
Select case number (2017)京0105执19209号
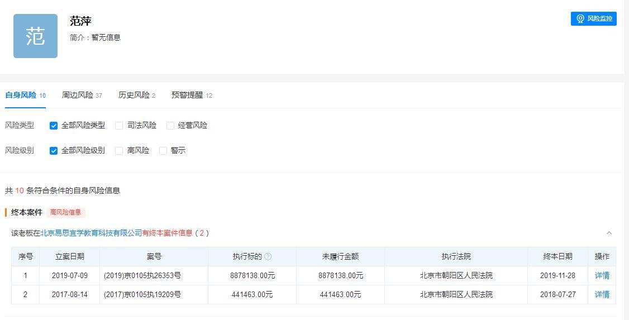[142, 294]
